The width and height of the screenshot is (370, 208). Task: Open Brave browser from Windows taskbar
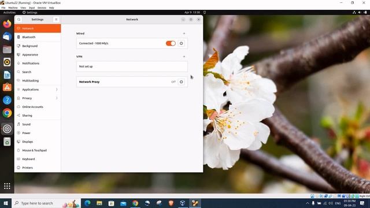[x=171, y=203]
